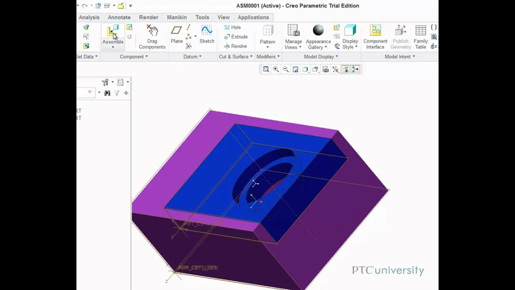The height and width of the screenshot is (290, 515).
Task: Click the plus icon in model tree
Action: [126, 93]
